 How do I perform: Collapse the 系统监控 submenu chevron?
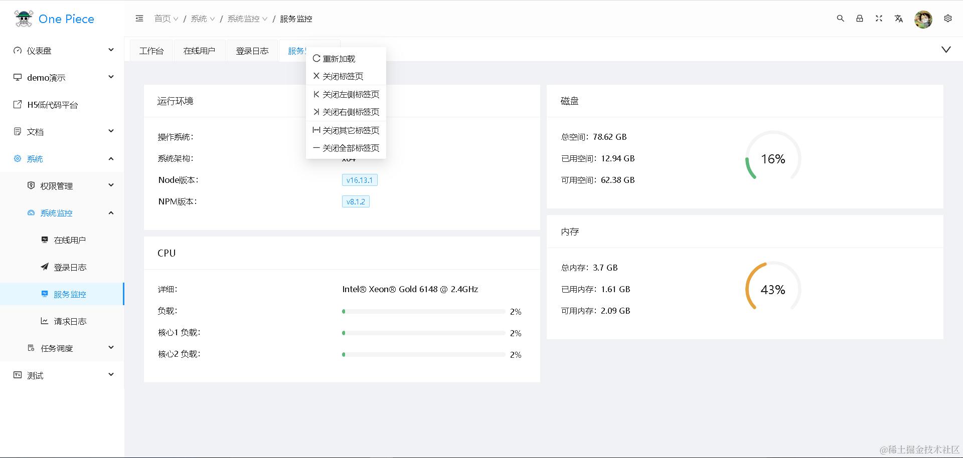111,212
